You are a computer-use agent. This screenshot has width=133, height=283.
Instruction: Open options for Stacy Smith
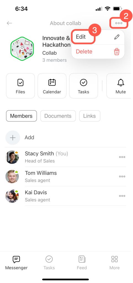pyautogui.click(x=122, y=157)
